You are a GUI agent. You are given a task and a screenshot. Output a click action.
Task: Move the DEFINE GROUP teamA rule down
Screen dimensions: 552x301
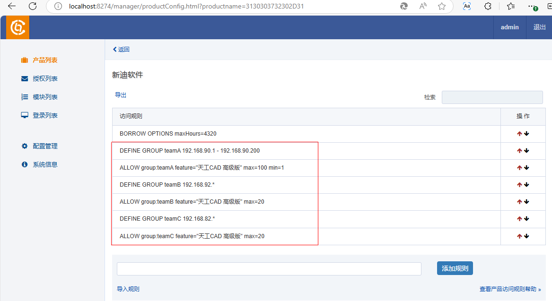pos(526,150)
